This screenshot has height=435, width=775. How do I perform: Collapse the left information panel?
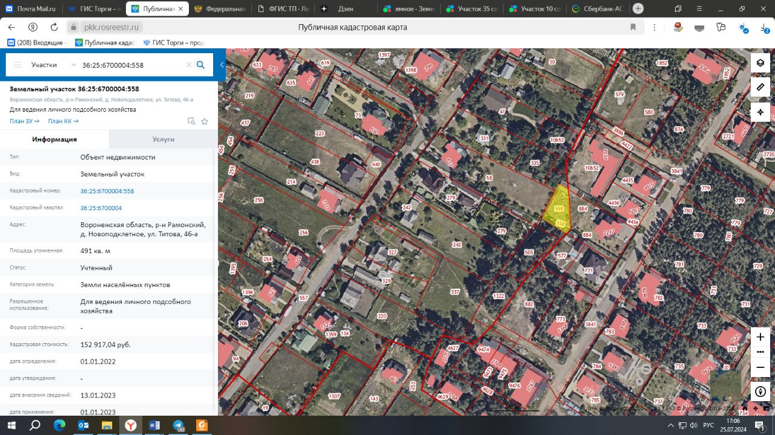tap(222, 65)
